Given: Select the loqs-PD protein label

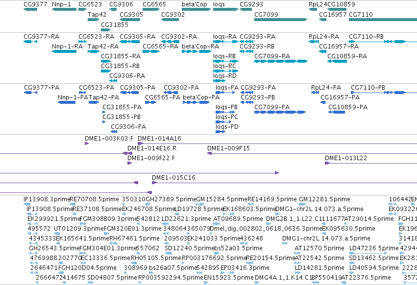Looking at the screenshot, I should pyautogui.click(x=227, y=126).
